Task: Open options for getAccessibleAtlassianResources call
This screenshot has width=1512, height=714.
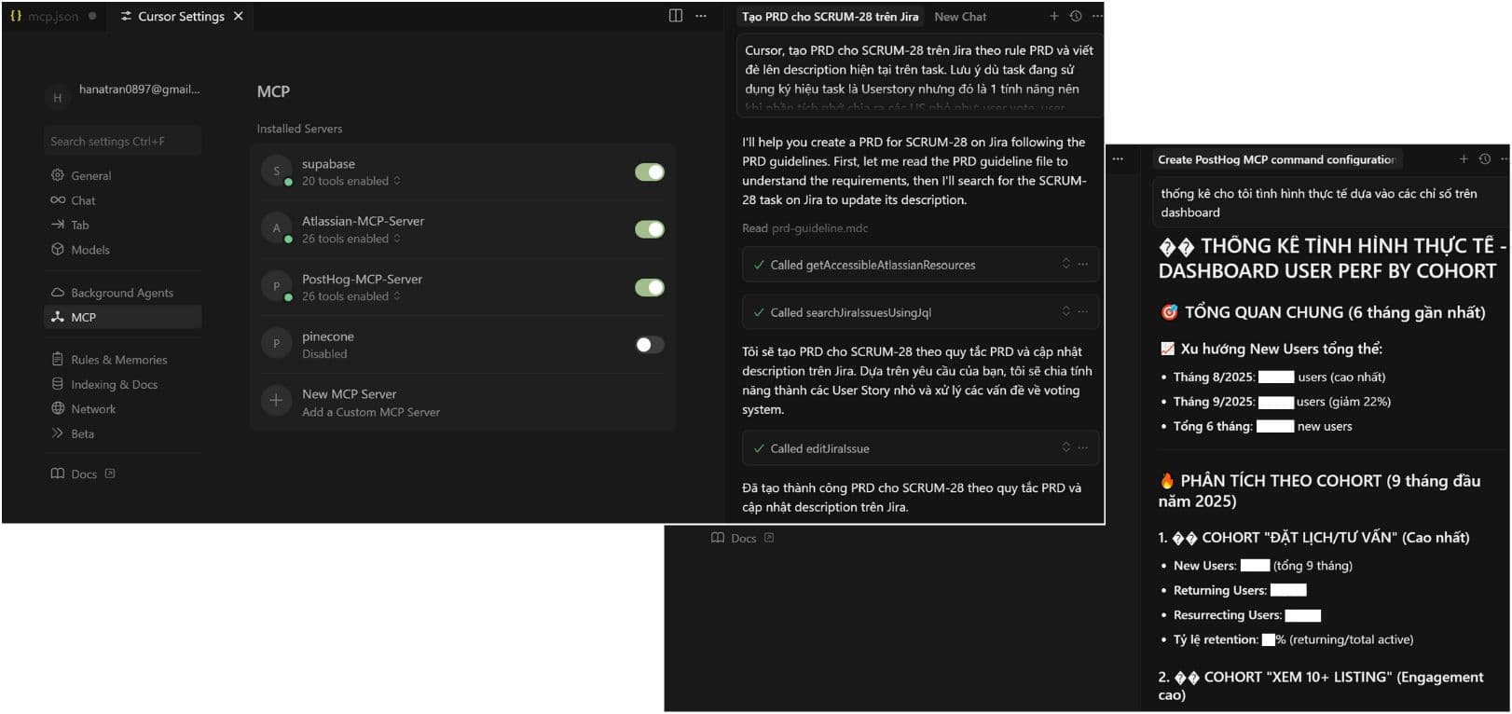Action: pos(1082,264)
